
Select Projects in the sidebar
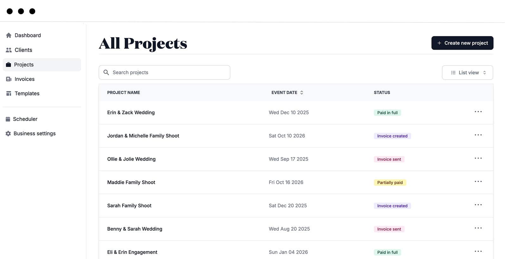tap(24, 65)
